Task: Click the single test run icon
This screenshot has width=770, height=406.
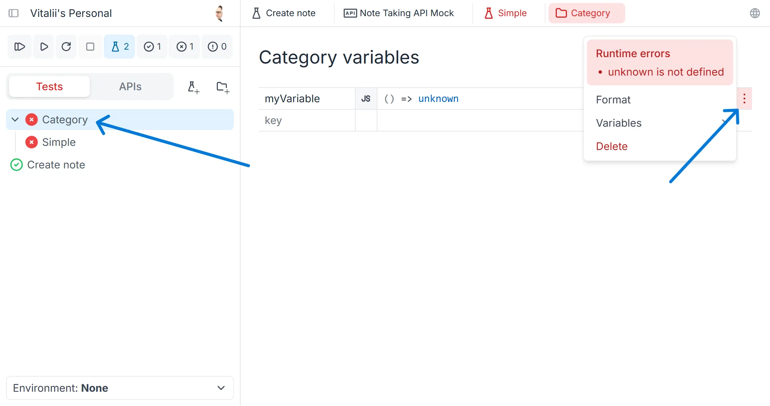Action: click(x=44, y=46)
